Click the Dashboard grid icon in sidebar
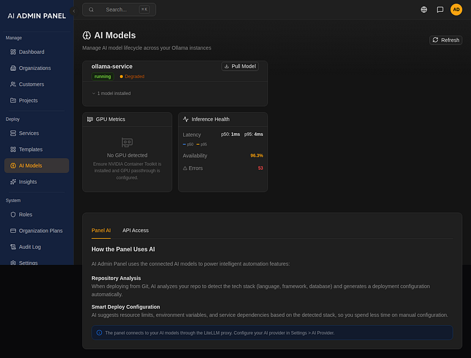Image resolution: width=471 pixels, height=358 pixels. coord(13,52)
